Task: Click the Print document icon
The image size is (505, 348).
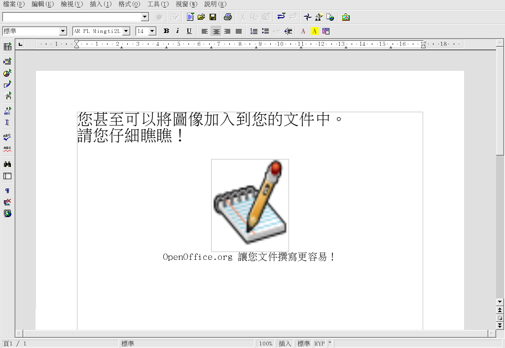Action: (x=227, y=17)
